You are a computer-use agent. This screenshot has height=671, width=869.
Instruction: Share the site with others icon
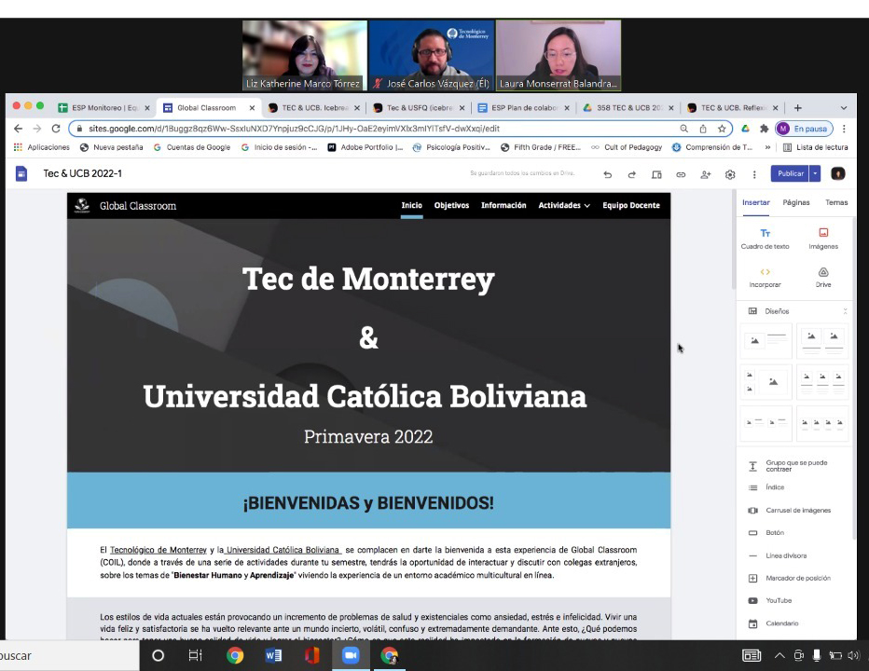tap(706, 174)
